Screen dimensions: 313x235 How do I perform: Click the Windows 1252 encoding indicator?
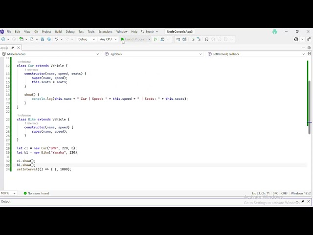pyautogui.click(x=301, y=193)
